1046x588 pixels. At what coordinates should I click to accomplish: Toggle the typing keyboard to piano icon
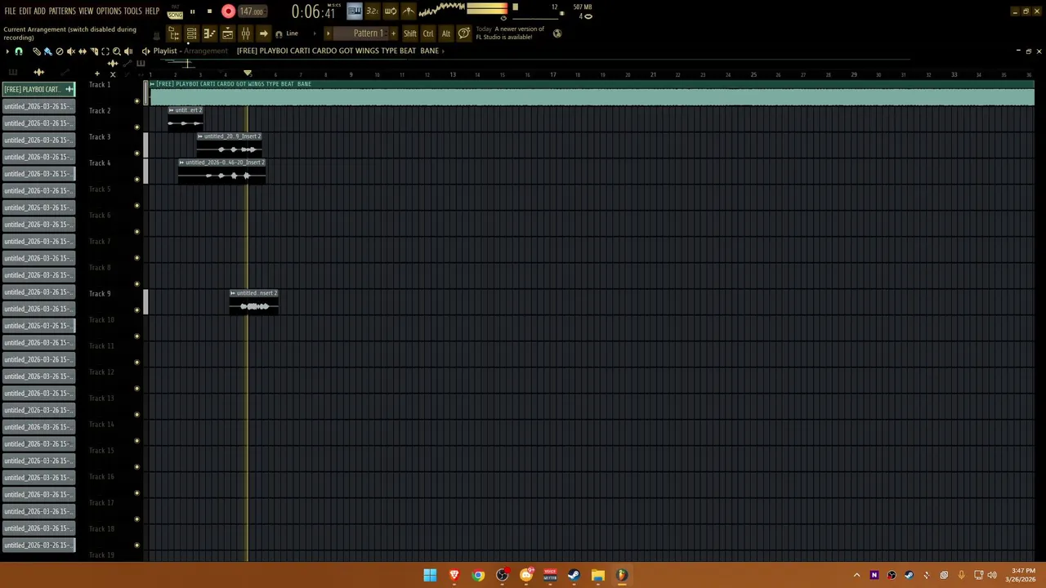click(354, 11)
